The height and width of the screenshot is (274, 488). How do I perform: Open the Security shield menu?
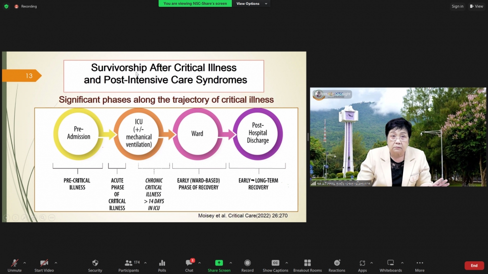95,265
